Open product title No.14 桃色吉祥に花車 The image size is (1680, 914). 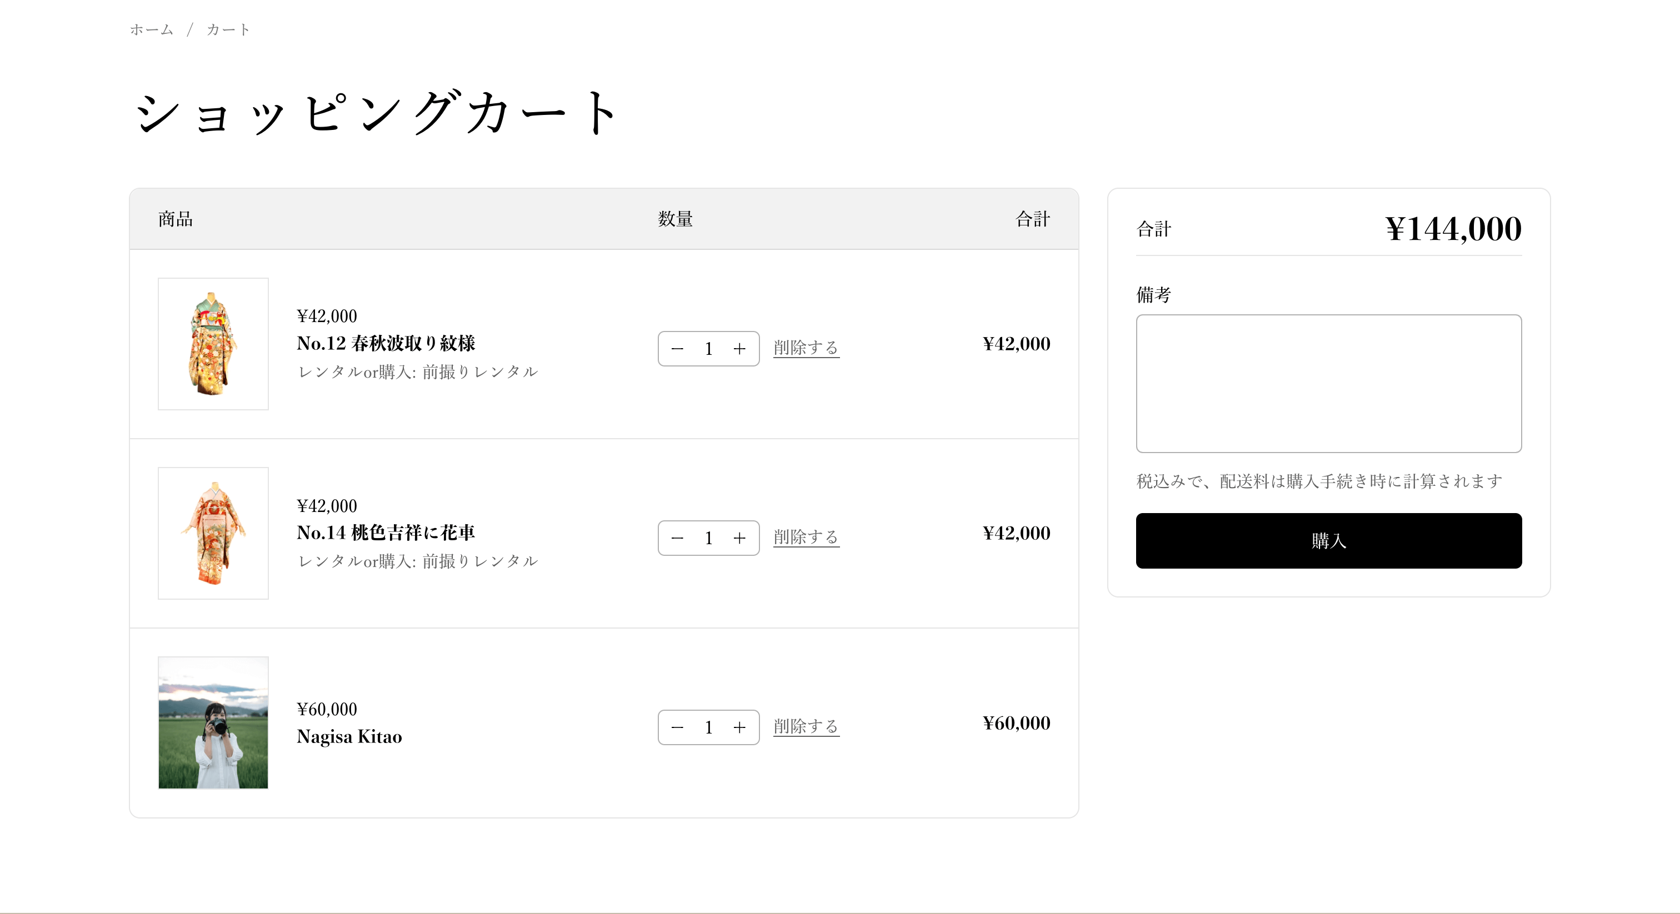point(386,533)
